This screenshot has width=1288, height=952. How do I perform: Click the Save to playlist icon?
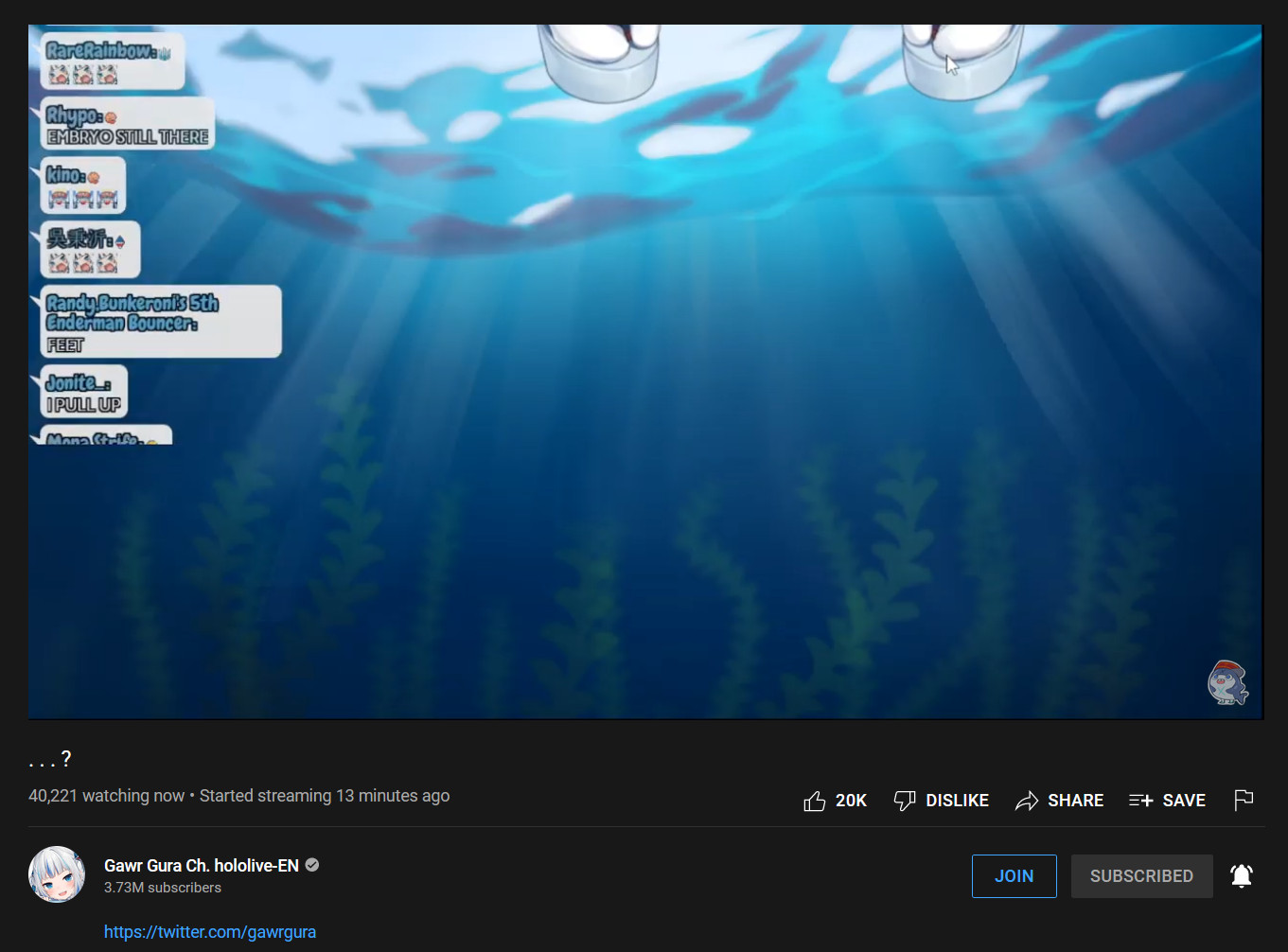click(1141, 801)
